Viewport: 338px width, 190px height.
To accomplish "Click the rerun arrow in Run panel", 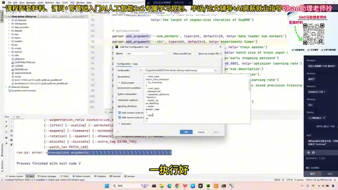I will (x=6, y=121).
